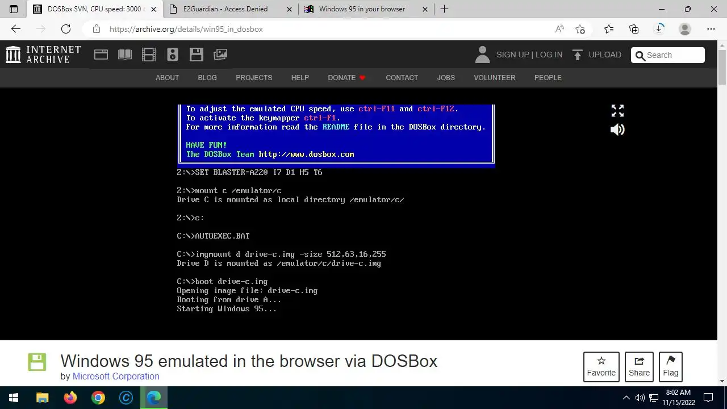The height and width of the screenshot is (409, 727).
Task: Click the browser Back button
Action: pos(16,29)
